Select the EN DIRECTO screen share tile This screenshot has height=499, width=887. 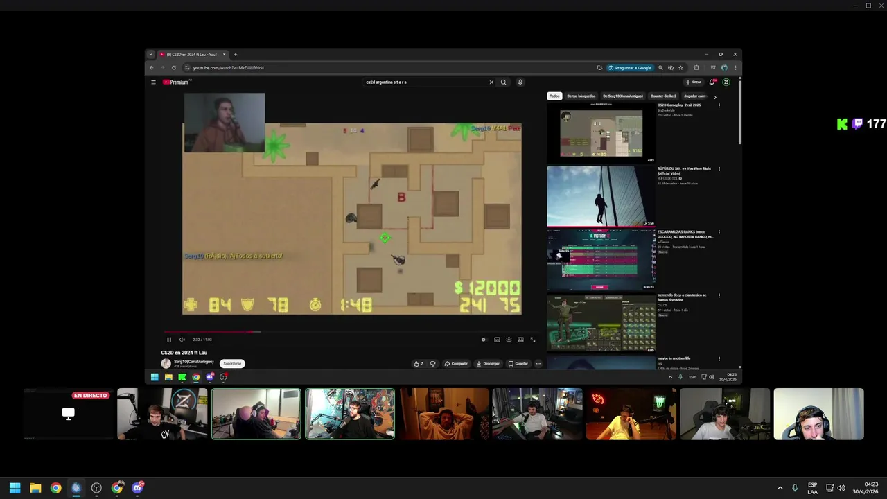pos(68,414)
